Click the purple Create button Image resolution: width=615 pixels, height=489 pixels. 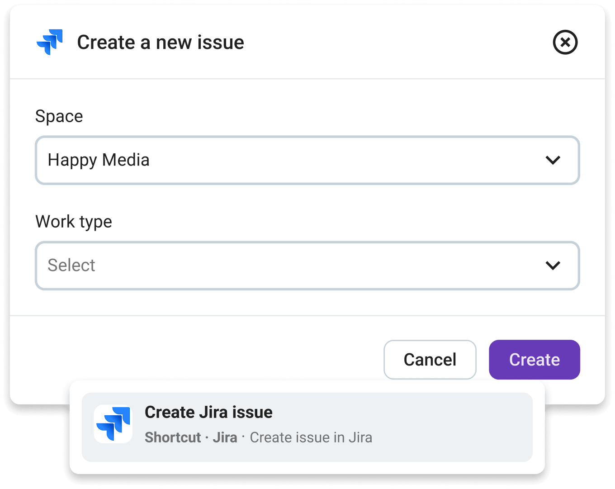click(x=535, y=360)
